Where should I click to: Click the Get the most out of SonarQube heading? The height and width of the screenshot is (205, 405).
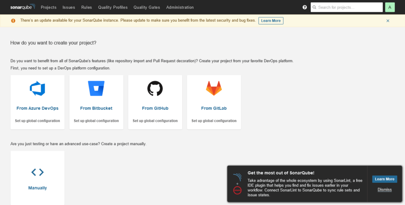281,173
